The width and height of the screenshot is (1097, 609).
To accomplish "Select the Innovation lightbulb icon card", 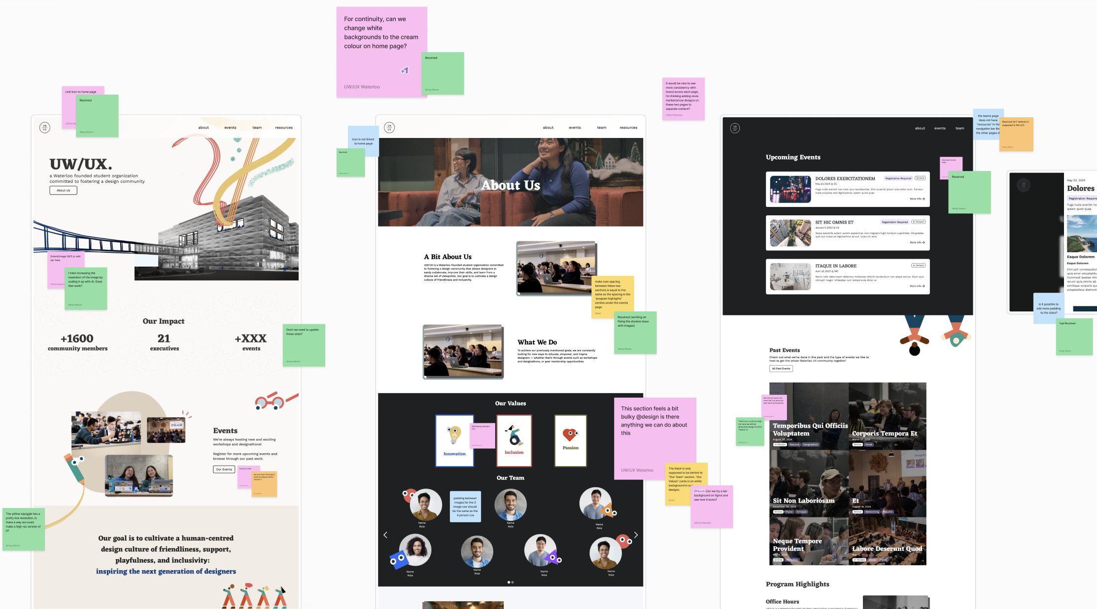I will click(x=454, y=441).
